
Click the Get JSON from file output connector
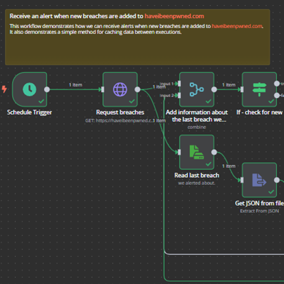tap(277, 180)
